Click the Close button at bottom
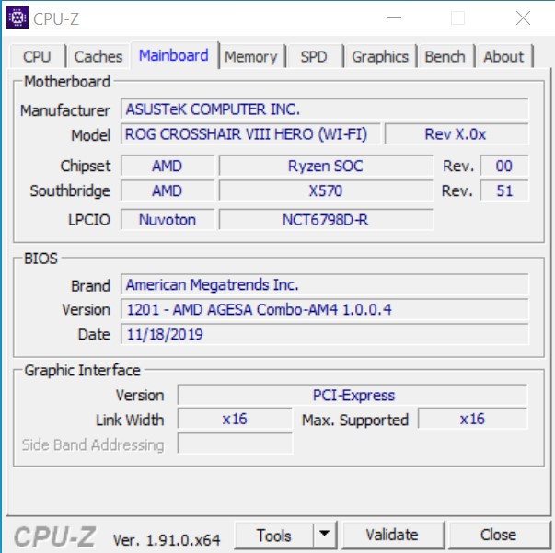This screenshot has height=553, width=555. click(x=498, y=535)
